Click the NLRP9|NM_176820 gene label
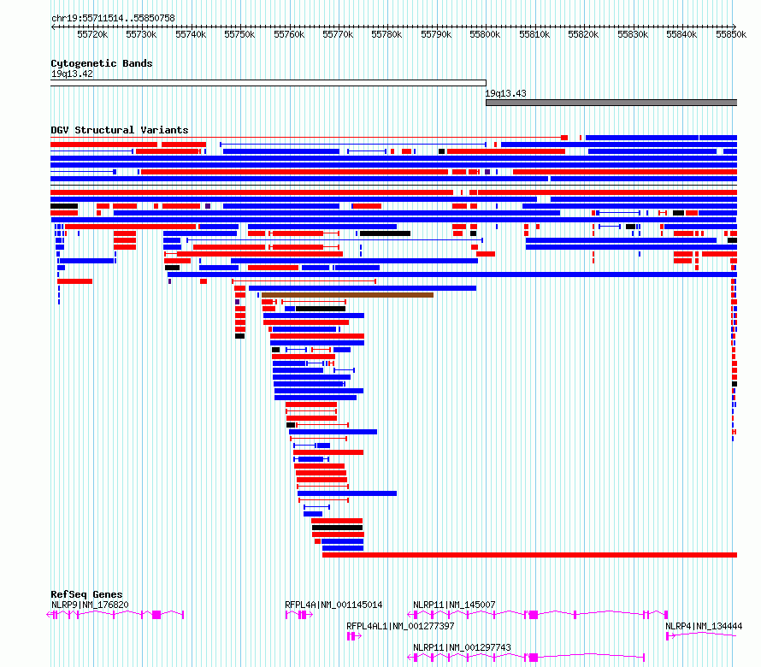 coord(90,605)
